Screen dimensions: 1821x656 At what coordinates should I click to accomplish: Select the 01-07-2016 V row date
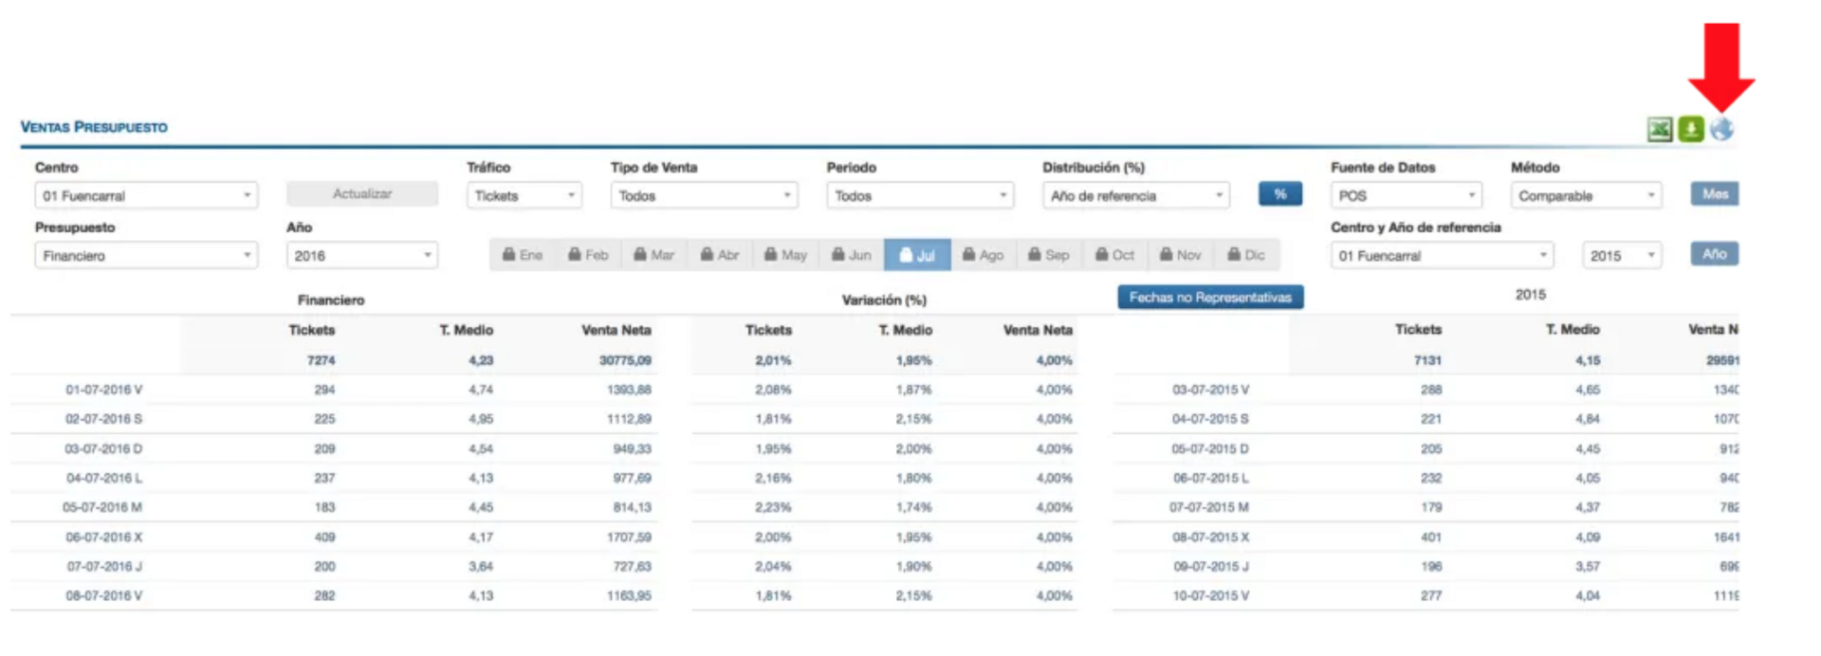coord(103,390)
